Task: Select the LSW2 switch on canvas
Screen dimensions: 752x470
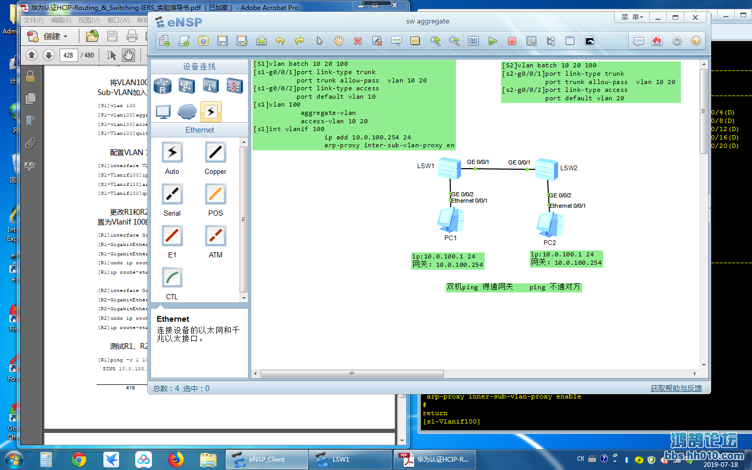Action: pyautogui.click(x=547, y=169)
